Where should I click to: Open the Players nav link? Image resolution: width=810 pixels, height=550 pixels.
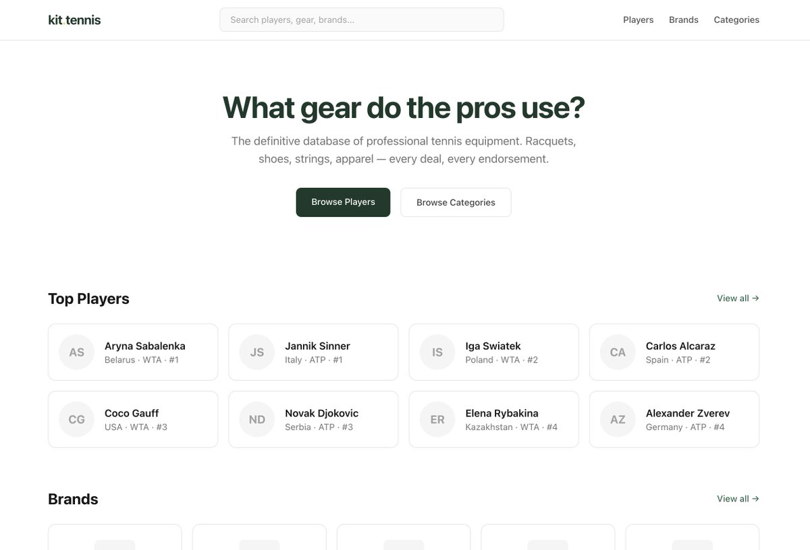[638, 20]
